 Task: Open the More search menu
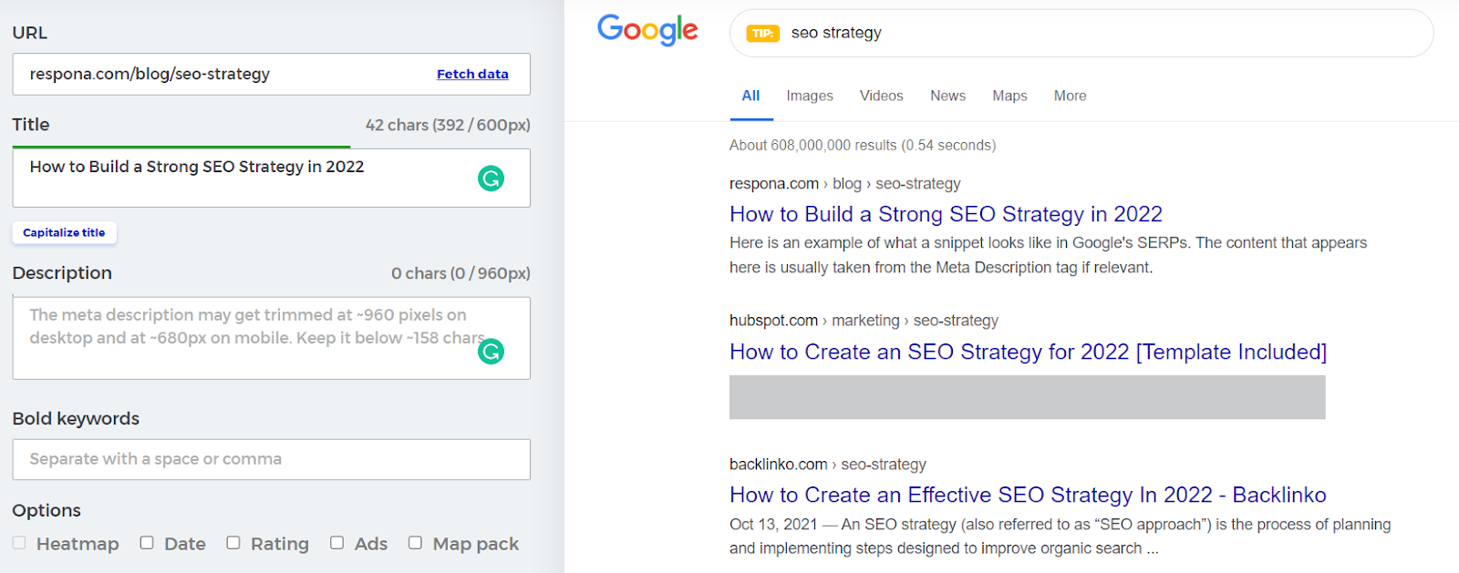[1070, 96]
